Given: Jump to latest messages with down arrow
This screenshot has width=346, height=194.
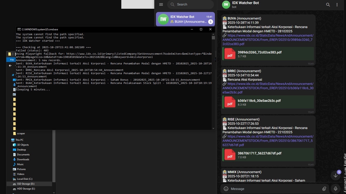Looking at the screenshot, I should [336, 175].
